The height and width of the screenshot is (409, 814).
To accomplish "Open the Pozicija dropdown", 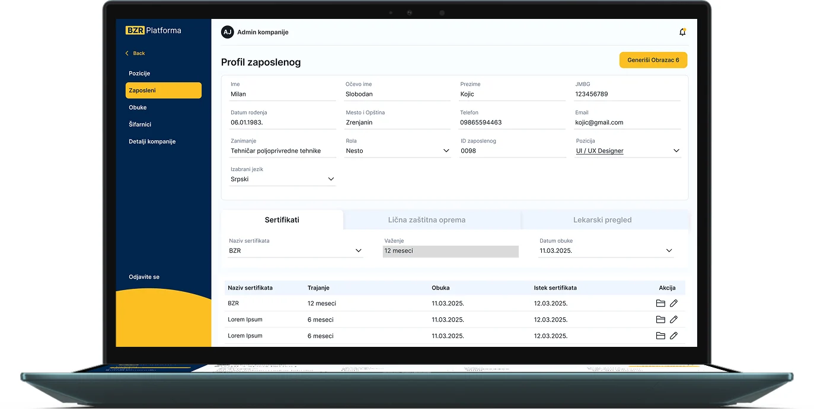I will tap(676, 151).
